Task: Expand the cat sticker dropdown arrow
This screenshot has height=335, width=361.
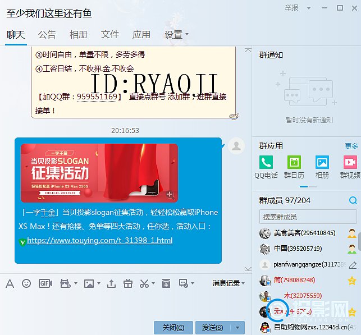Action: (76, 283)
